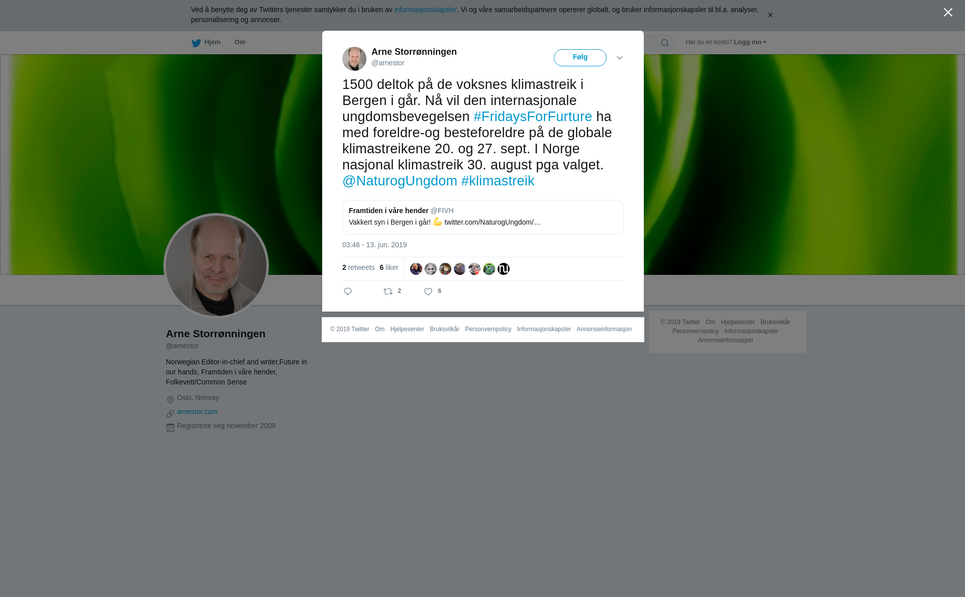Expand the tweet options chevron beside Følg

pos(620,58)
